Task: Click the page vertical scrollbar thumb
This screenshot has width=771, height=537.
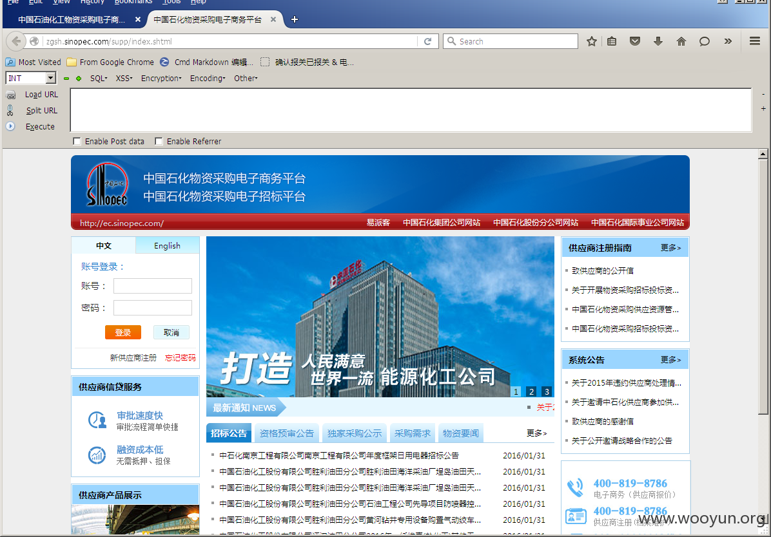Action: tap(763, 287)
